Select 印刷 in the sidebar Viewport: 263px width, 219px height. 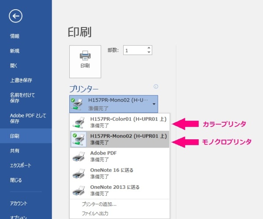26,136
